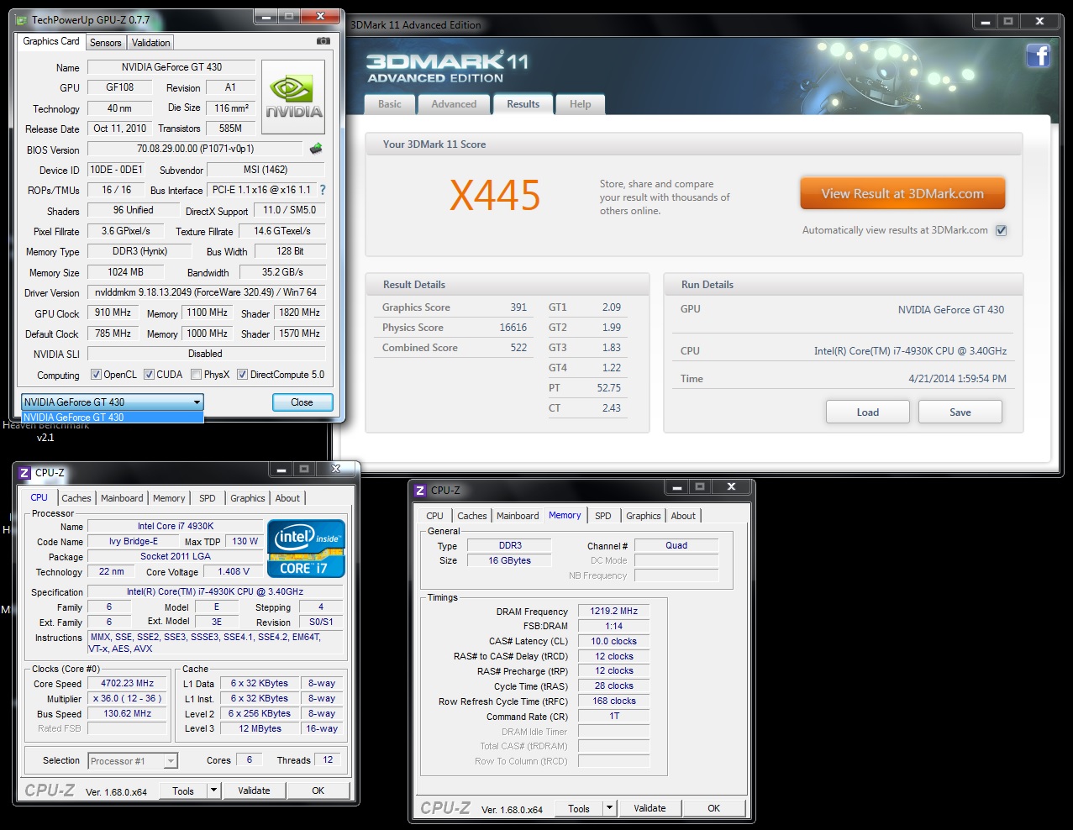Screen dimensions: 1073x830
Task: Click the BIOS Version 70.08.29.00.00 field
Action: click(196, 149)
